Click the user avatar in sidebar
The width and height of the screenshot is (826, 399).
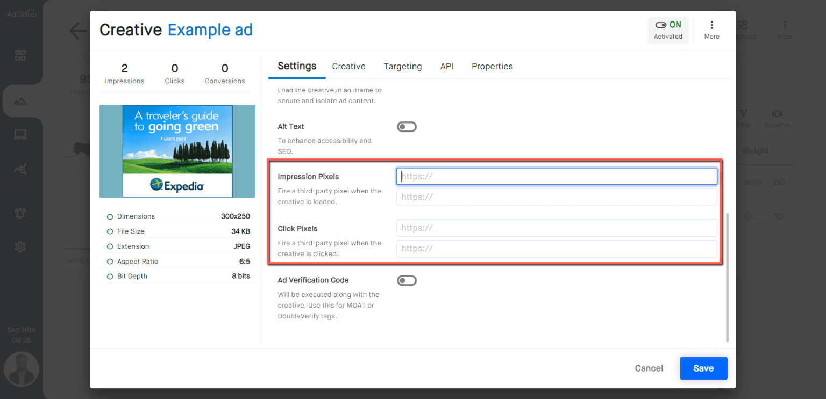point(22,369)
